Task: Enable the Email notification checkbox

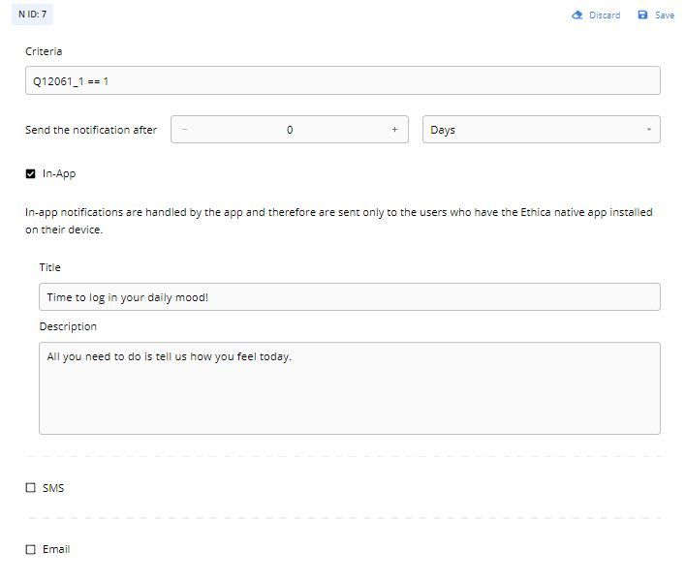Action: tap(31, 549)
